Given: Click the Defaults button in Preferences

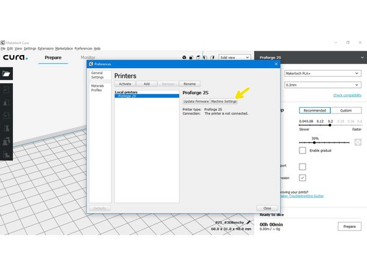Looking at the screenshot, I should tap(99, 208).
